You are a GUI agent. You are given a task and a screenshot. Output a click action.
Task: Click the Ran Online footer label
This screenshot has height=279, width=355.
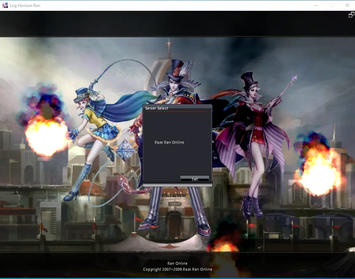point(177,263)
